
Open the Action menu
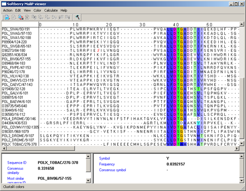click(x=8, y=10)
